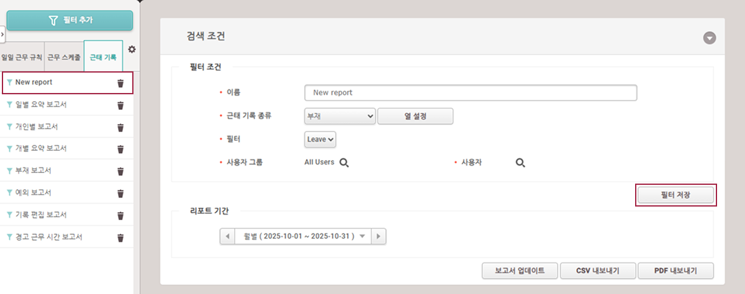
Task: Search 사용자 그룹 with magnifier icon
Action: point(343,163)
